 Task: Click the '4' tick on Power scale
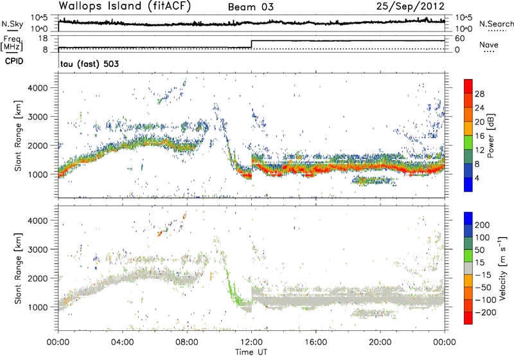tap(477, 178)
